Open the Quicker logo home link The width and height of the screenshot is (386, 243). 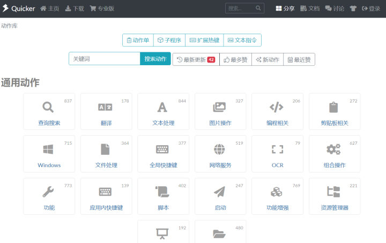[x=19, y=9]
